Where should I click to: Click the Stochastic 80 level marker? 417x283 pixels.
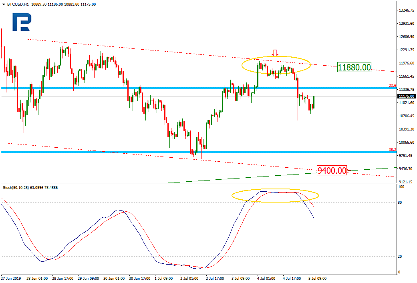400,203
